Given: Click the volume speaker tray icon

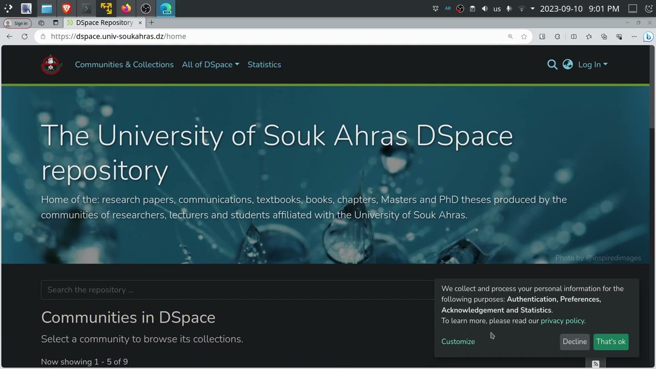Looking at the screenshot, I should [x=485, y=9].
